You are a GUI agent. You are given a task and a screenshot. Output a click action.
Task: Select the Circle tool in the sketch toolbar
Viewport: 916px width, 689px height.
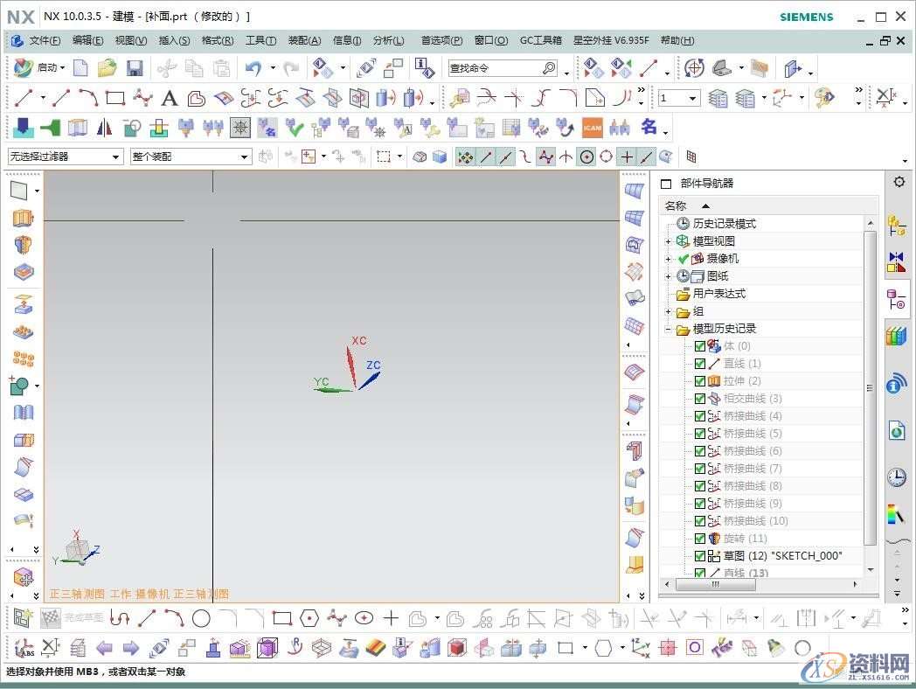(x=201, y=619)
